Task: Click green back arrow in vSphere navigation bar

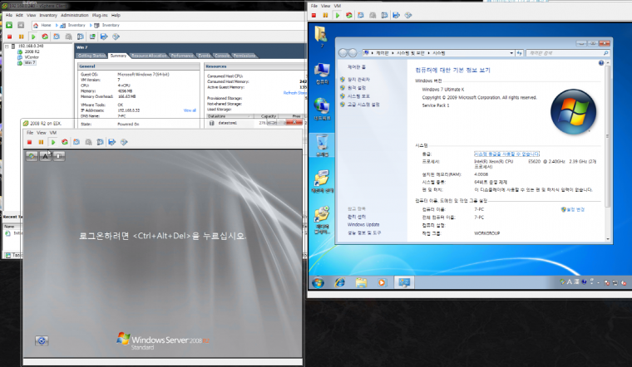Action: (x=9, y=25)
